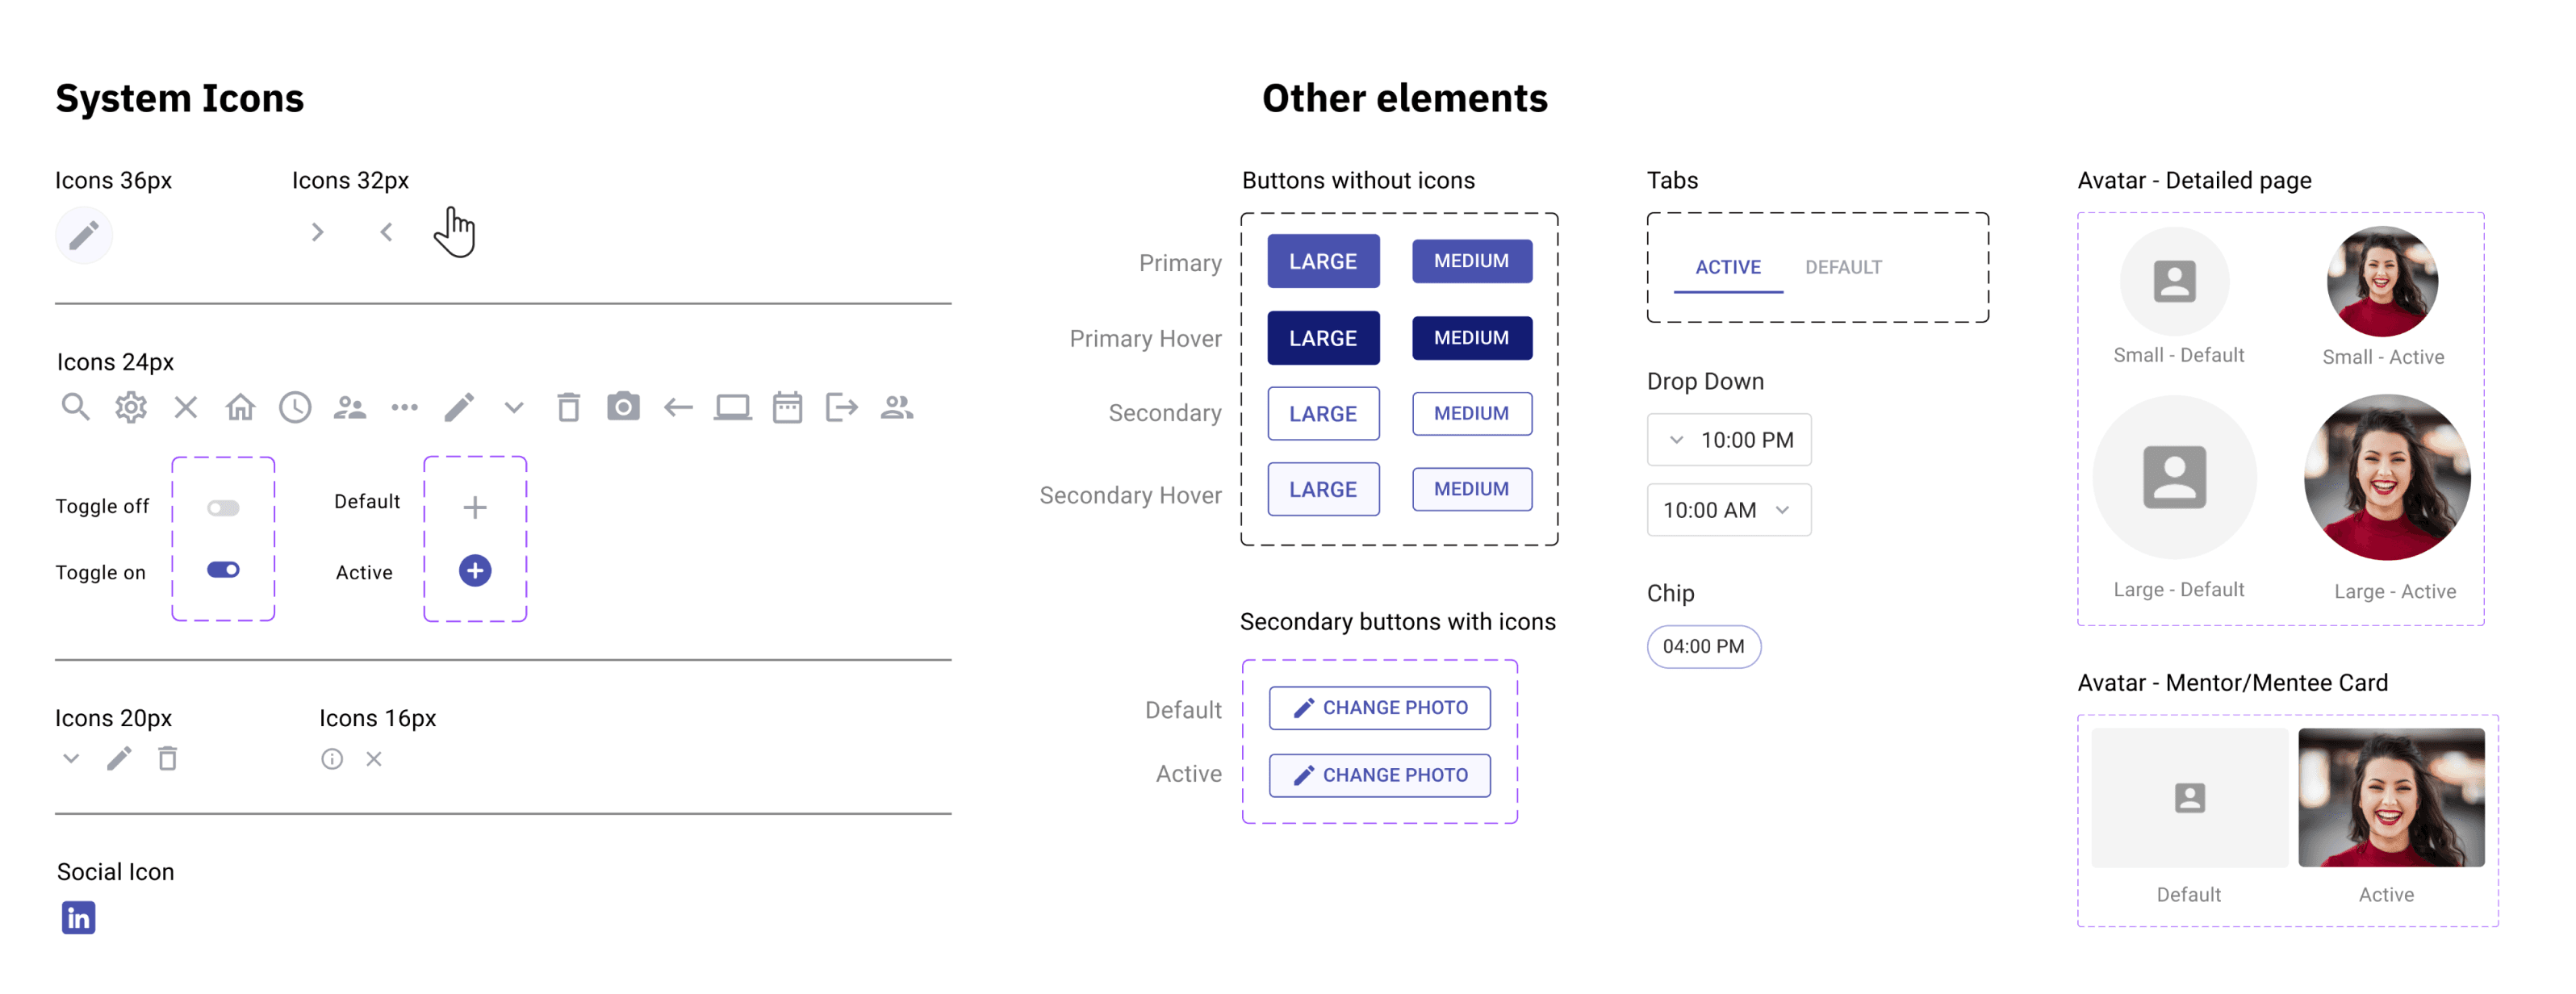2576x994 pixels.
Task: Expand the 10:00 AM dropdown
Action: pos(1729,510)
